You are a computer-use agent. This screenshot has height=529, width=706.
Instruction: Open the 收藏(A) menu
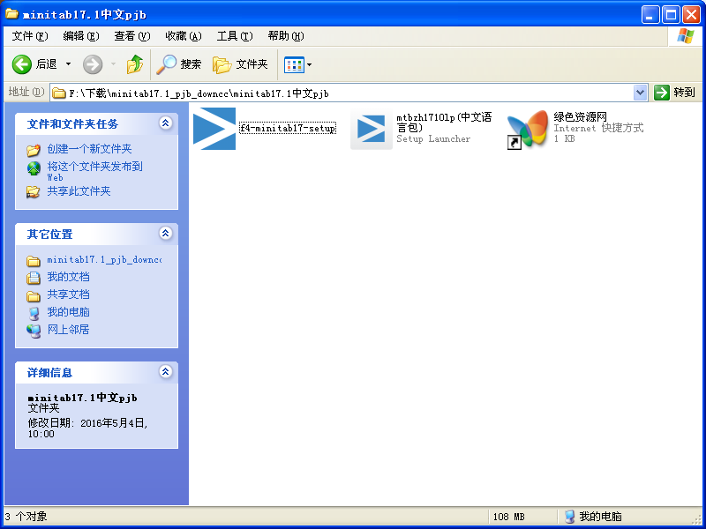click(184, 36)
